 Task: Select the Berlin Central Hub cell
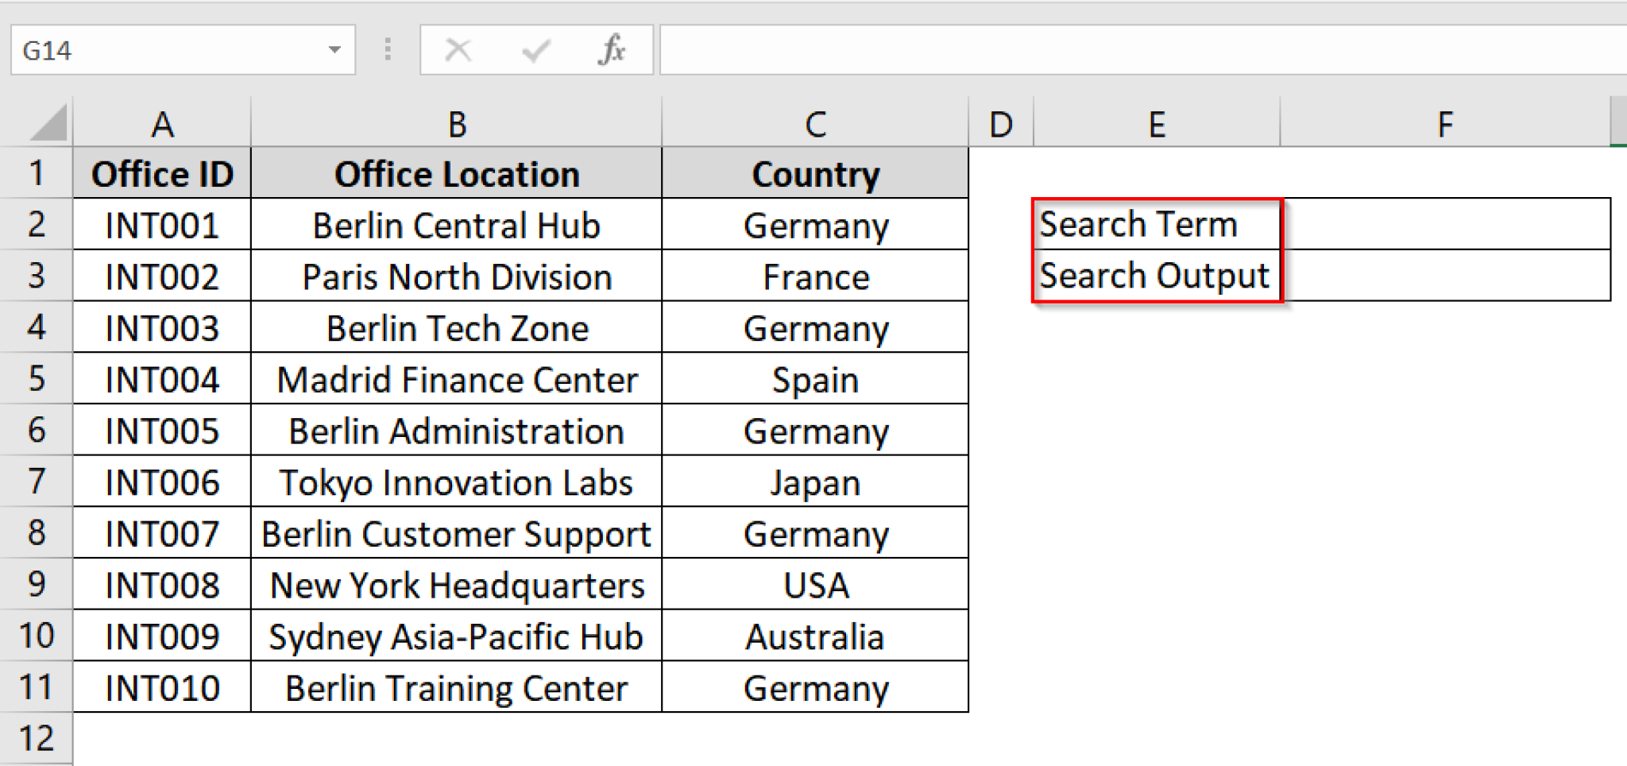point(457,224)
